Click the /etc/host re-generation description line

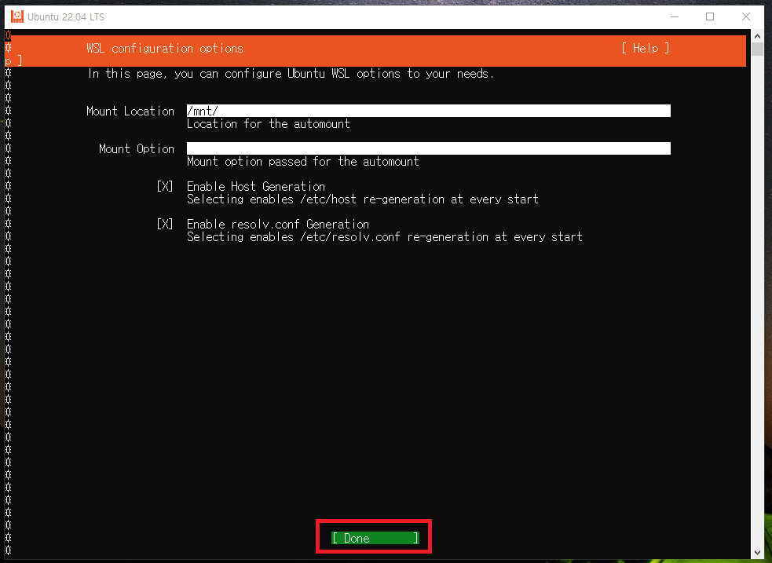[x=363, y=199]
